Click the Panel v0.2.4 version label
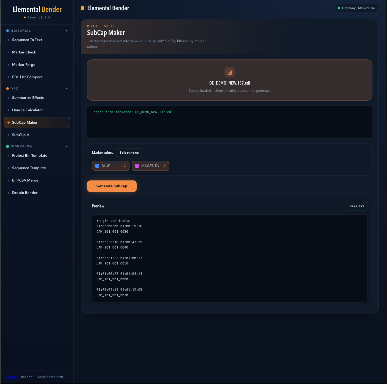This screenshot has width=387, height=384. pos(39,17)
